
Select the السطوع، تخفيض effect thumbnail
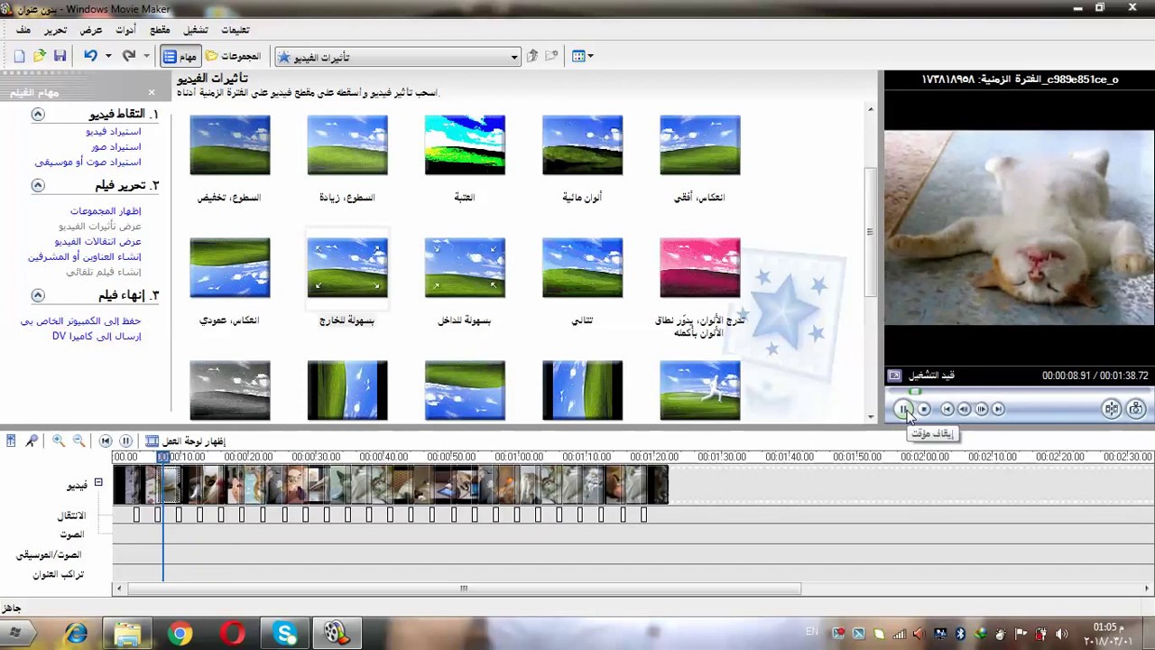pos(230,145)
